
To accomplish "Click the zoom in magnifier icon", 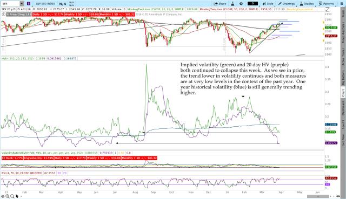I will [8, 196].
